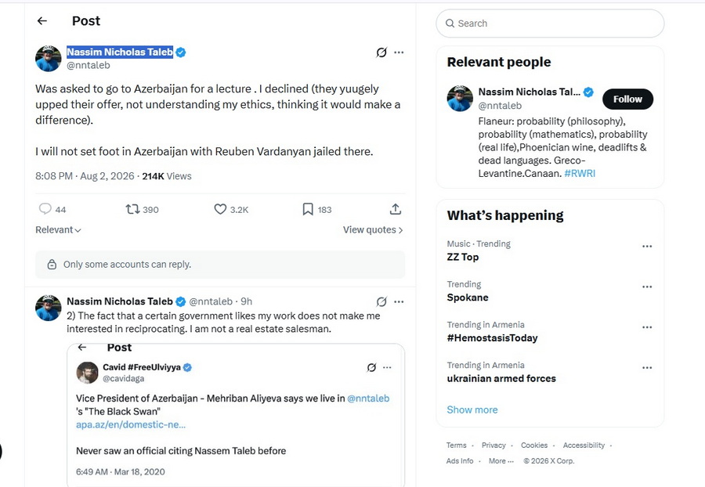
Task: Open the #RWRI hashtag link
Action: [580, 173]
